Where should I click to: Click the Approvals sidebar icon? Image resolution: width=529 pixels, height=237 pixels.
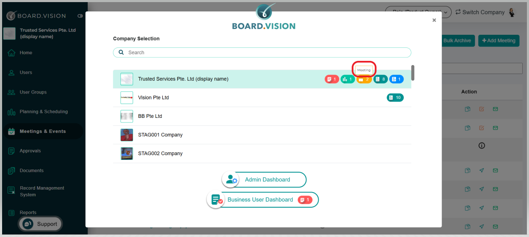[11, 151]
